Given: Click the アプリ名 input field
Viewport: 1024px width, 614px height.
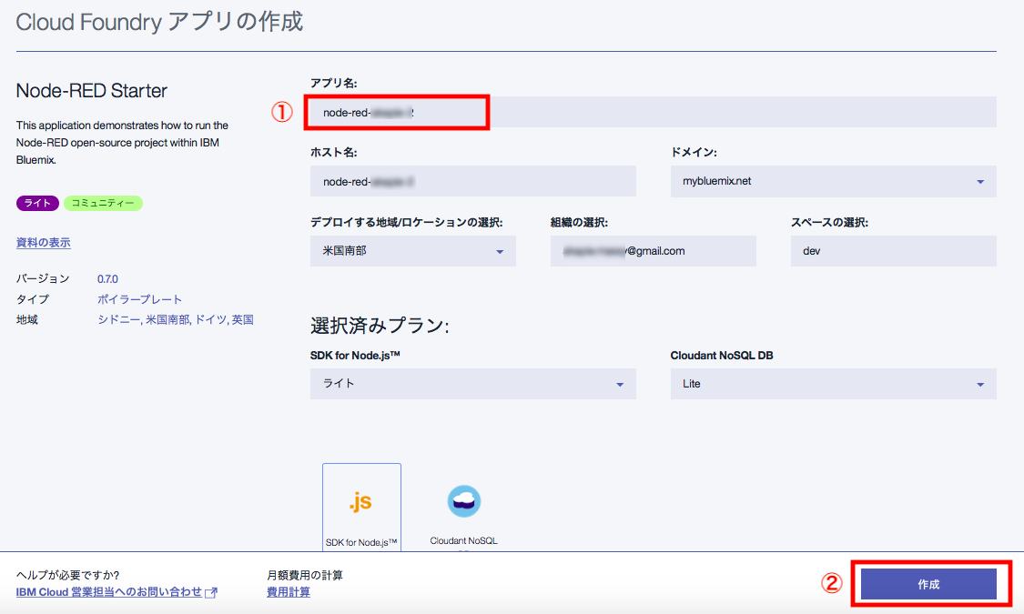Looking at the screenshot, I should [x=653, y=112].
